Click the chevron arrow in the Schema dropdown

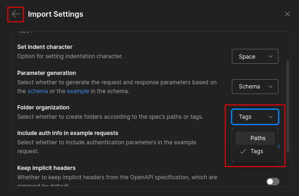[x=271, y=87]
